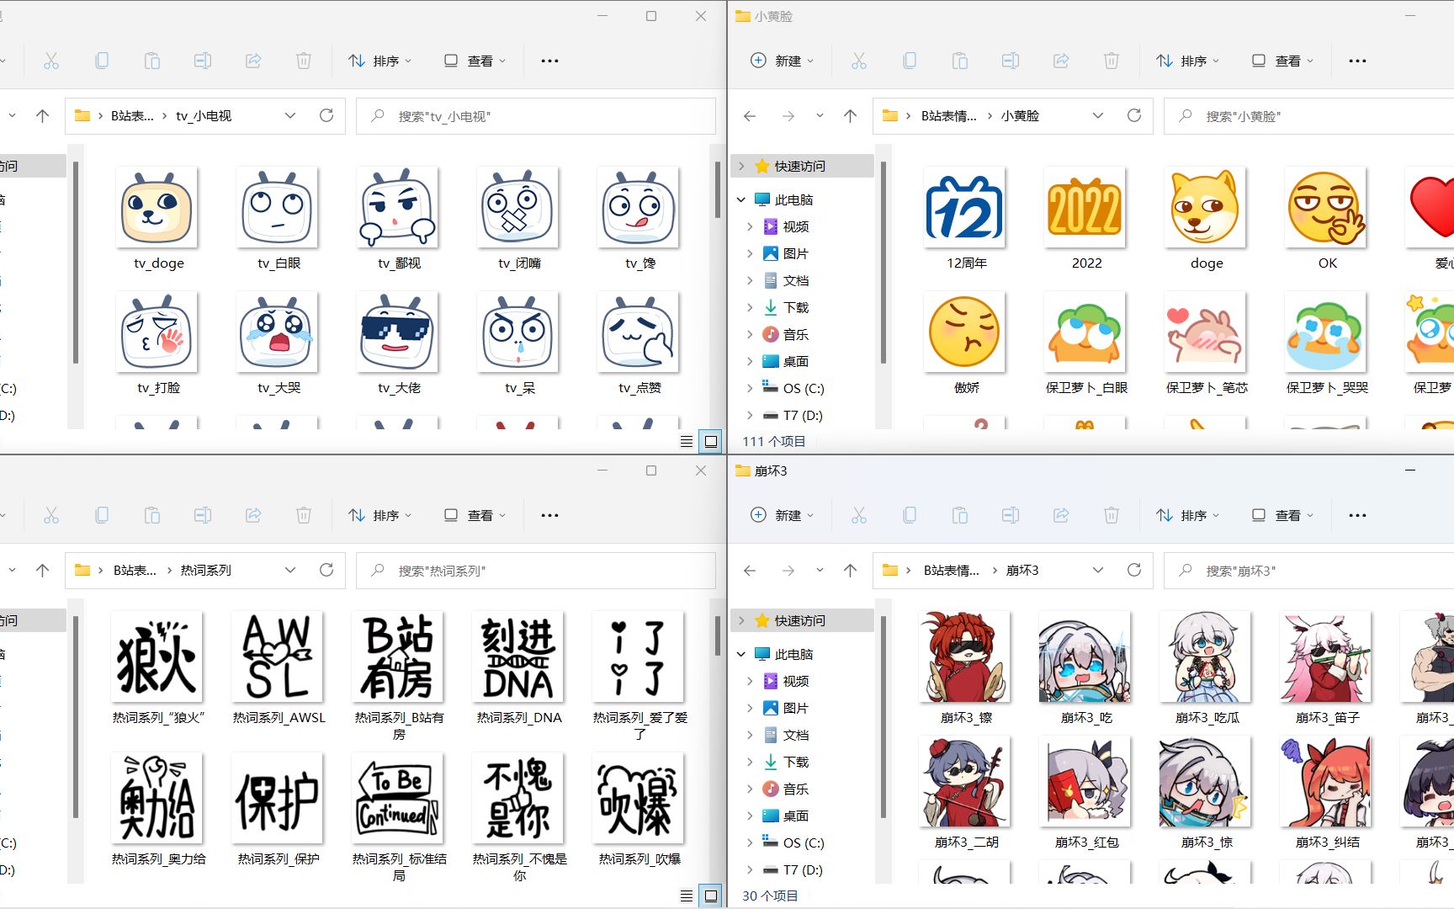
Task: Click Delete trash icon in tv_小电视 window
Action: coord(304,61)
